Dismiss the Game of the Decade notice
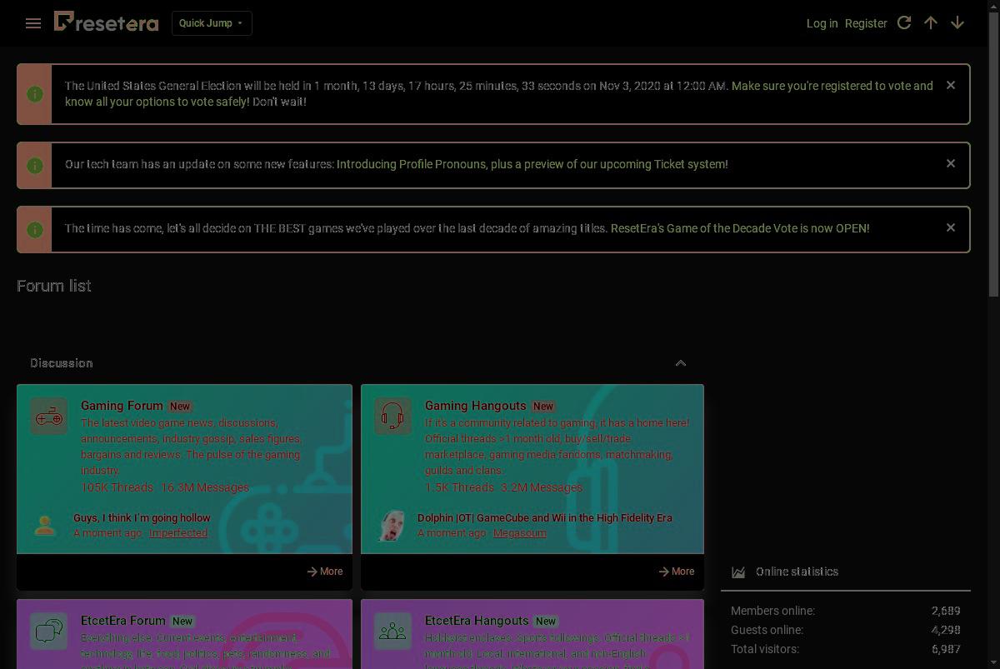Screen dimensions: 1000x669 point(951,227)
